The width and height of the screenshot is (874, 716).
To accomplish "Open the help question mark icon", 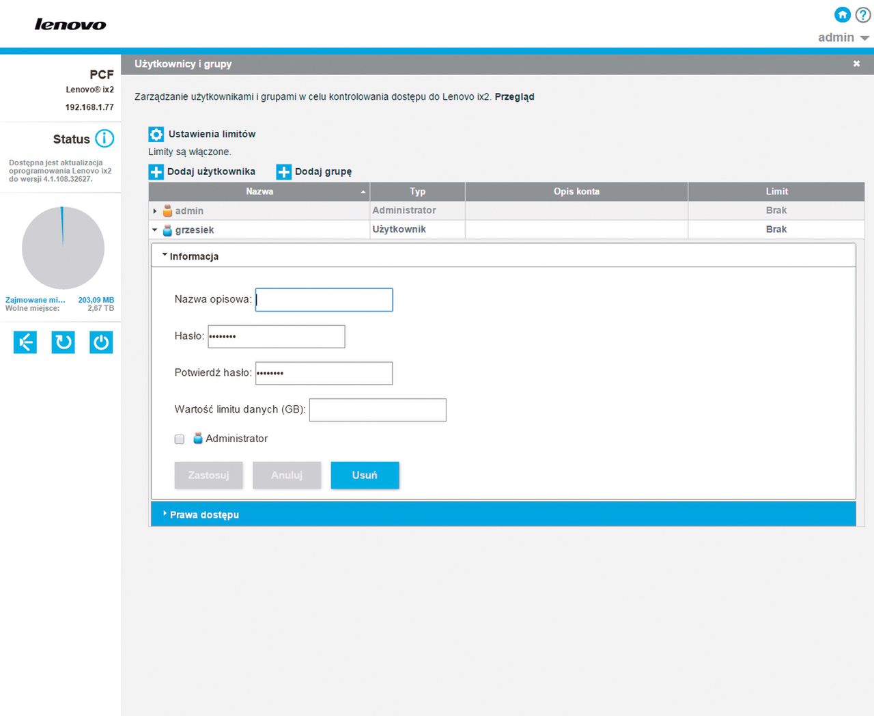I will (x=863, y=14).
